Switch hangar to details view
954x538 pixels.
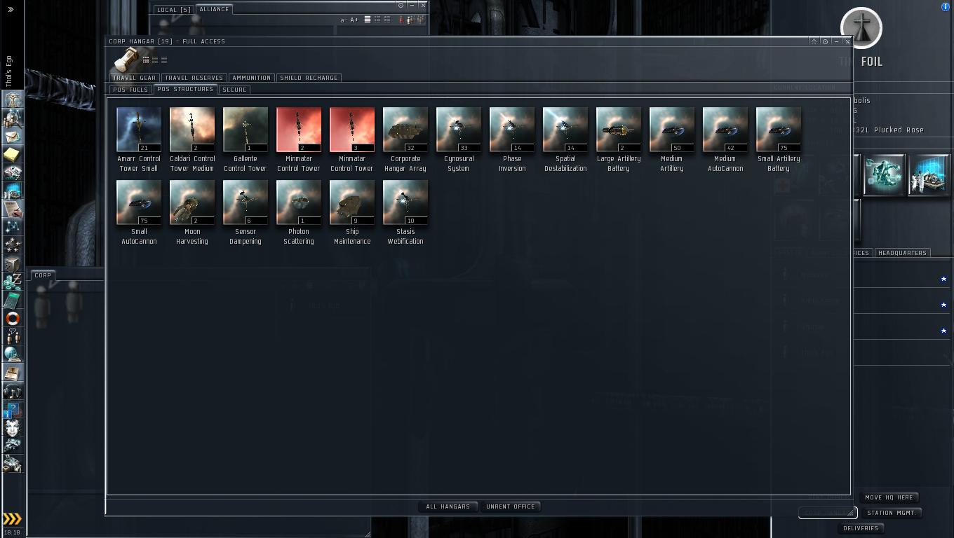pos(155,60)
